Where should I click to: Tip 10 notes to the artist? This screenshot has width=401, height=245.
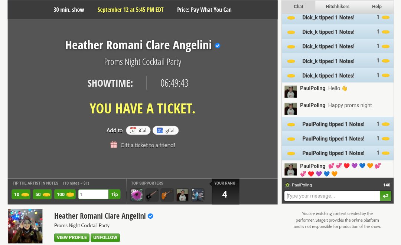click(21, 195)
